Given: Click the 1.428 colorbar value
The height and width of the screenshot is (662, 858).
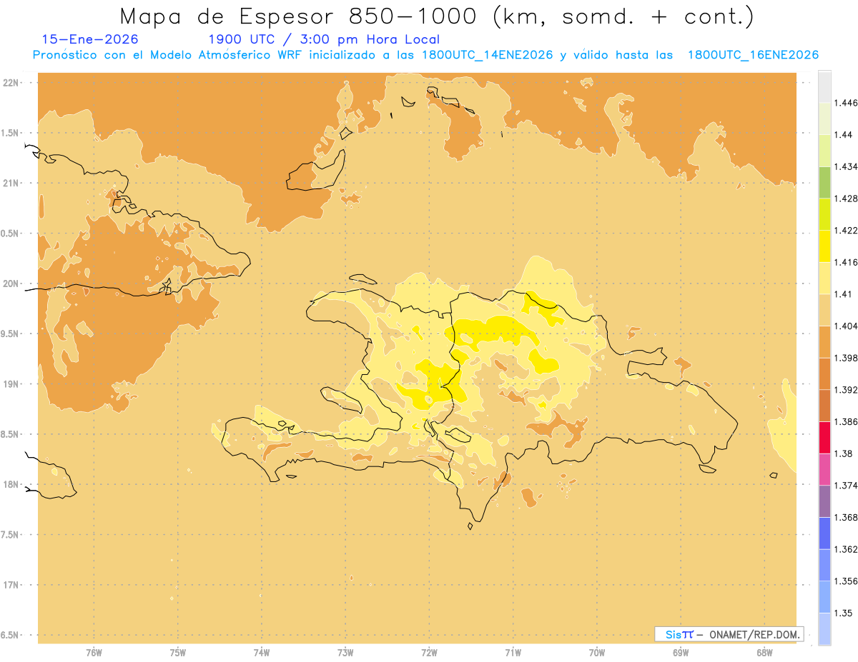Looking at the screenshot, I should (846, 199).
